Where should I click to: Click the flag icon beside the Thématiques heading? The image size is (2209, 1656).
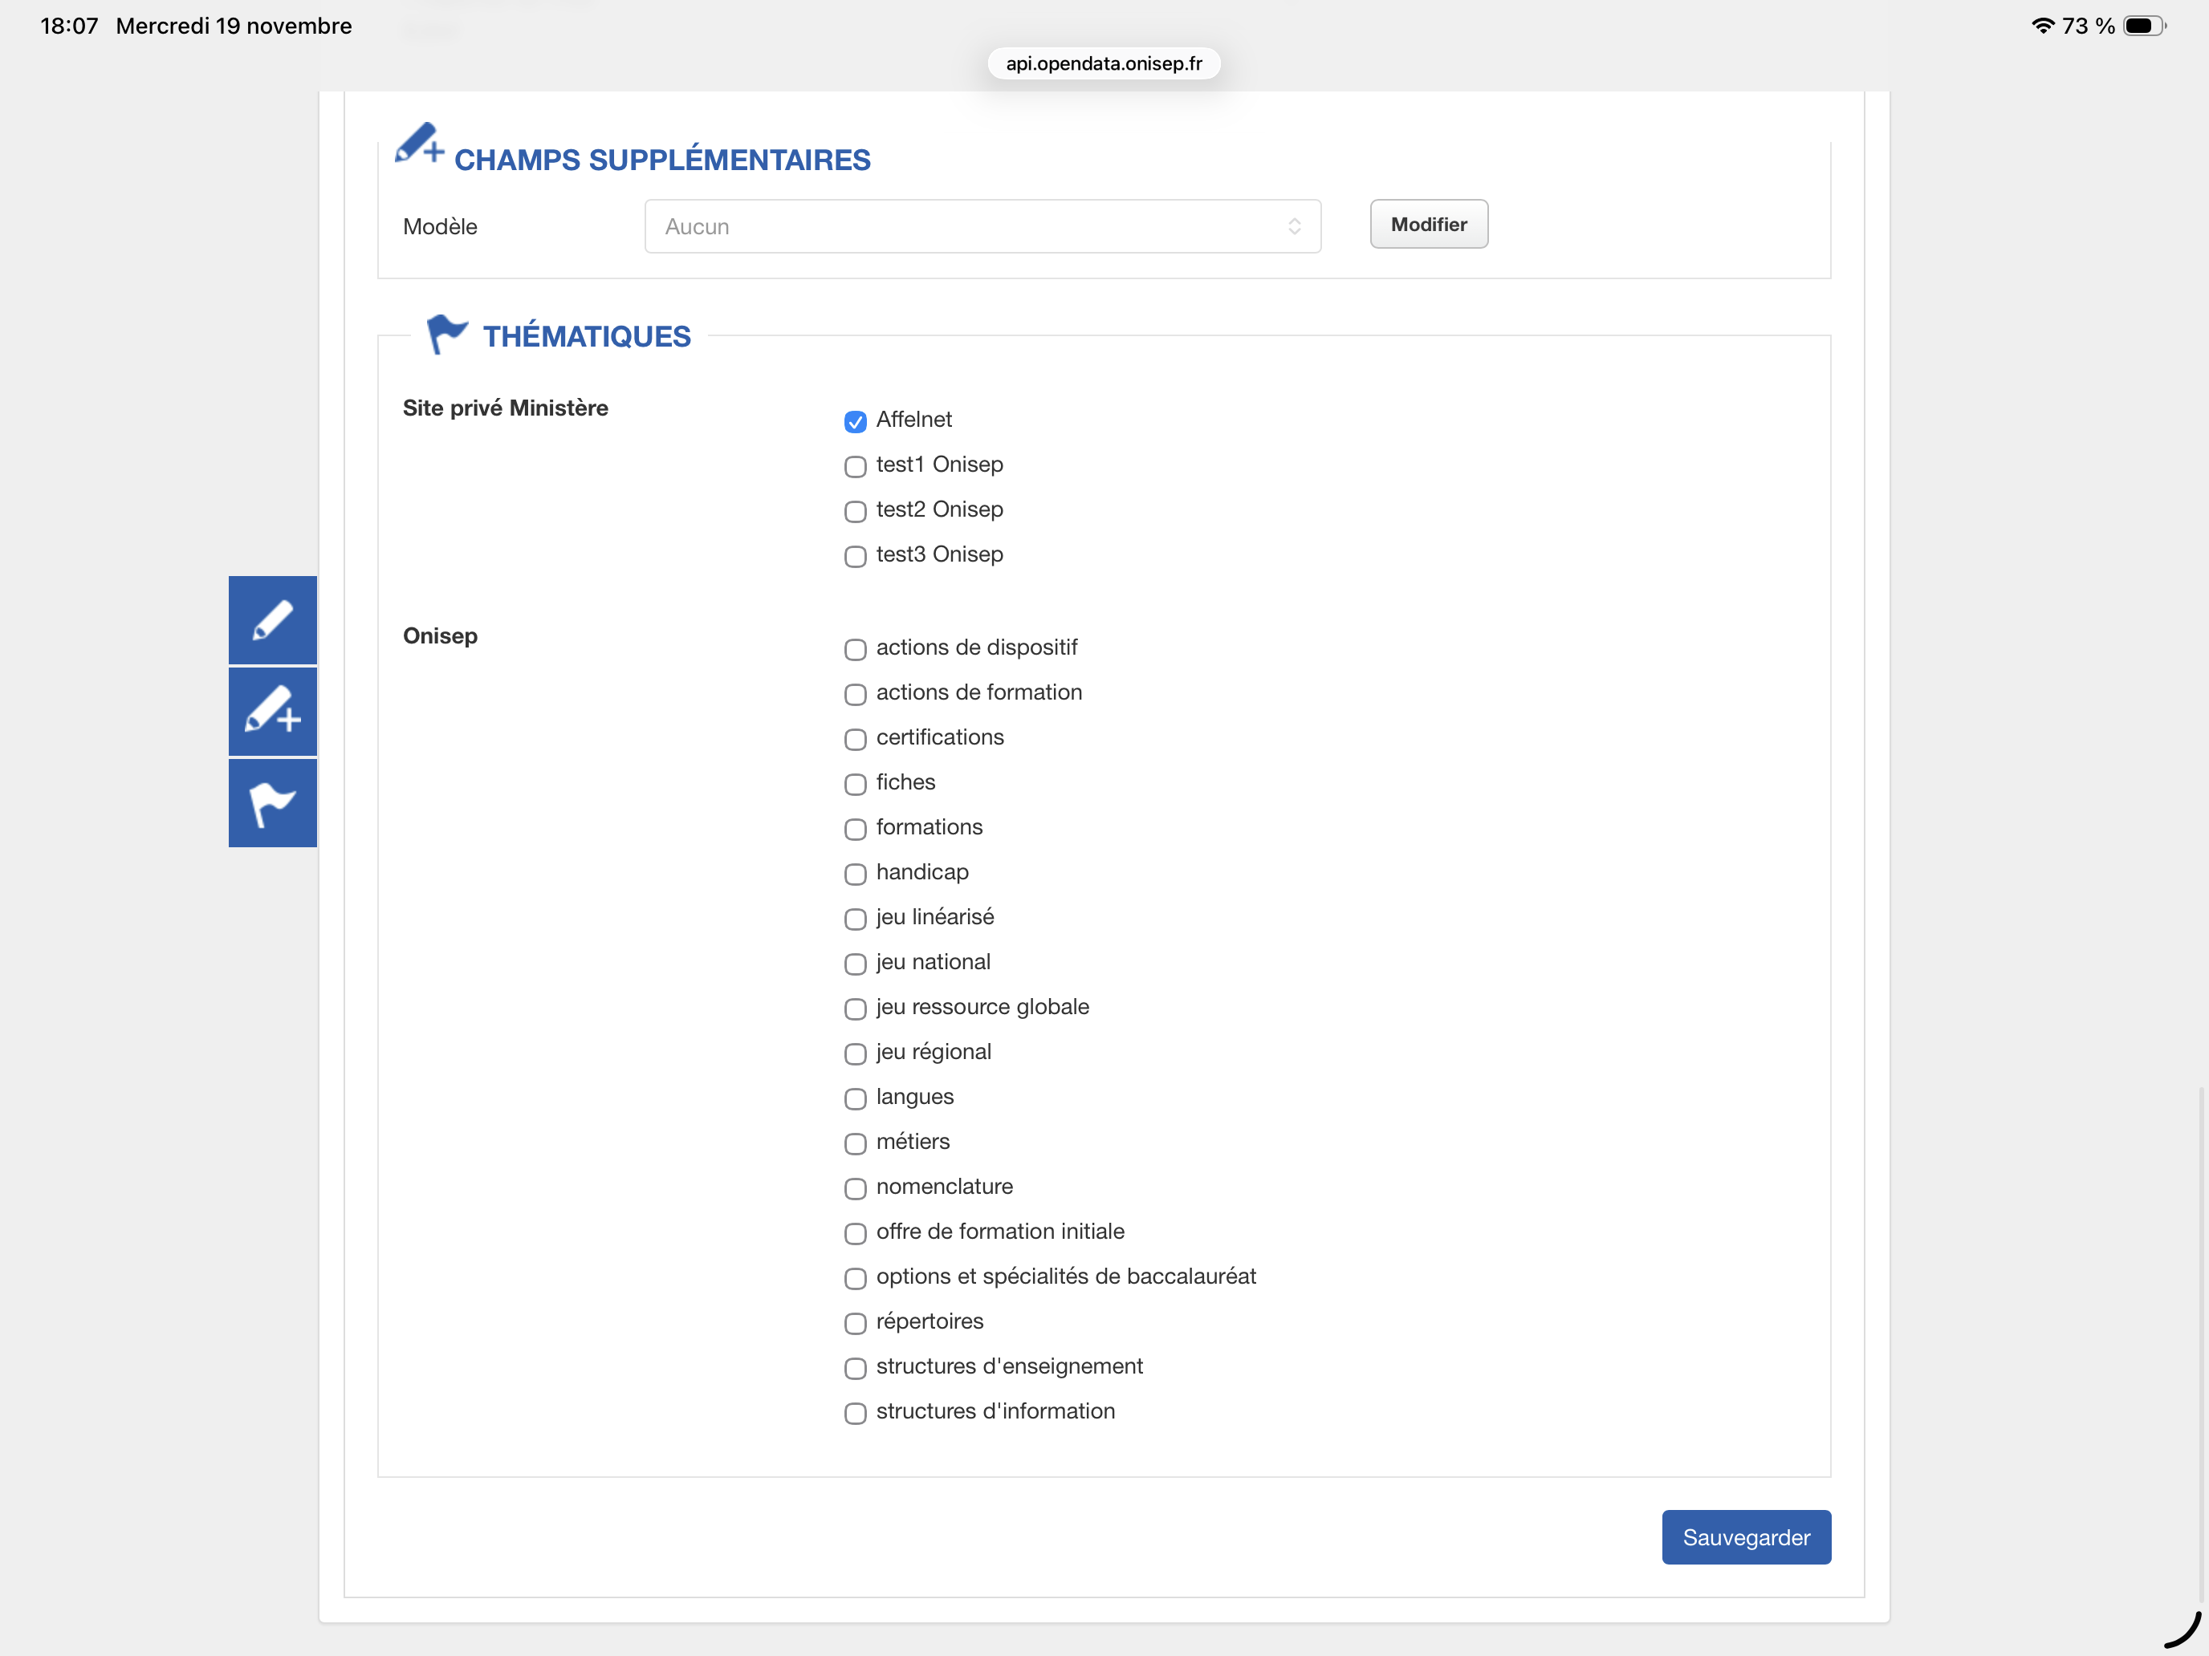[x=446, y=335]
